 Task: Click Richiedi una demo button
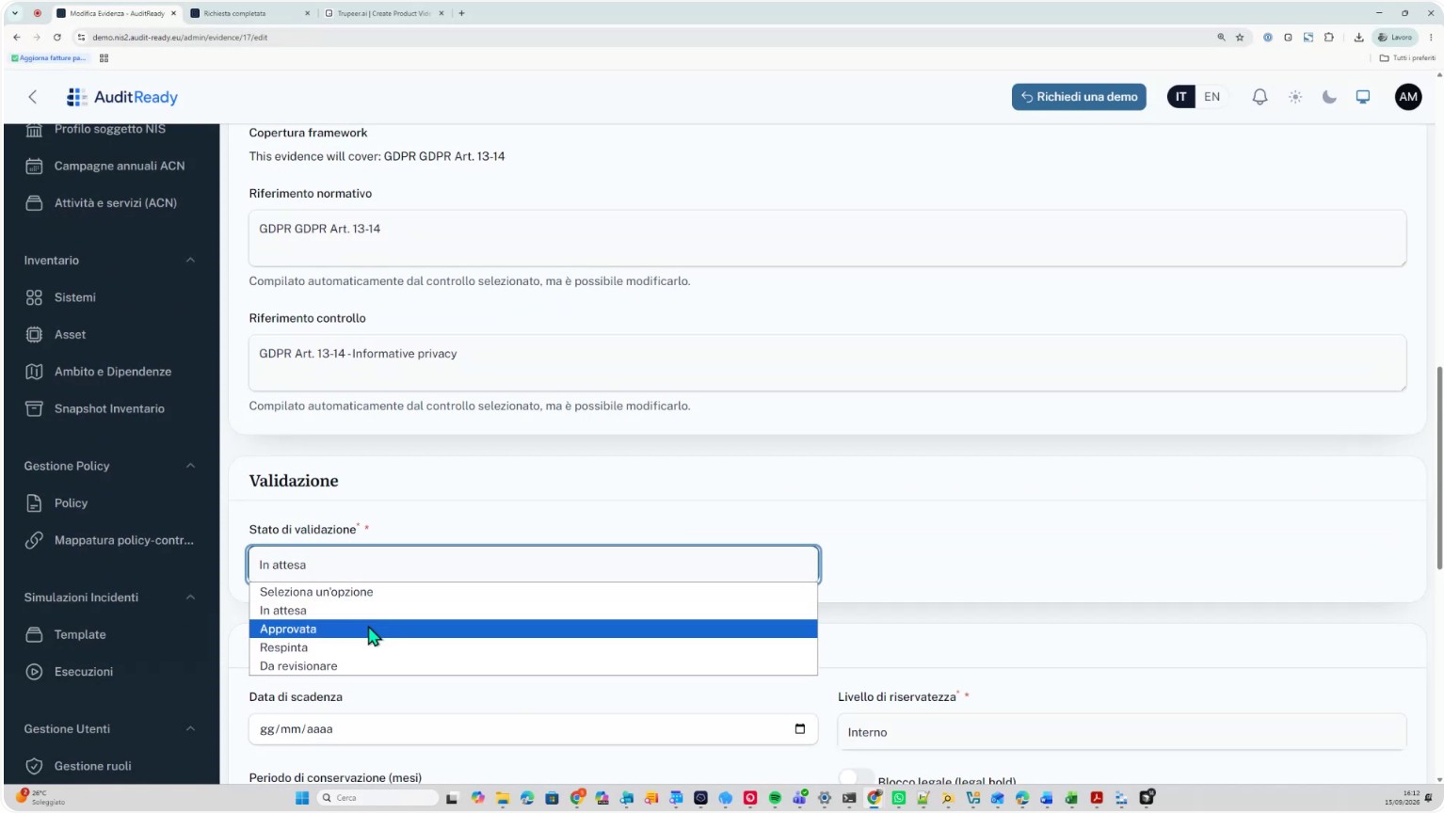1079,97
